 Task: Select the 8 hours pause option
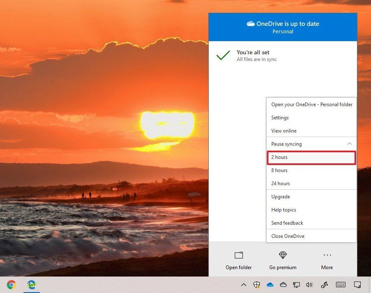311,170
